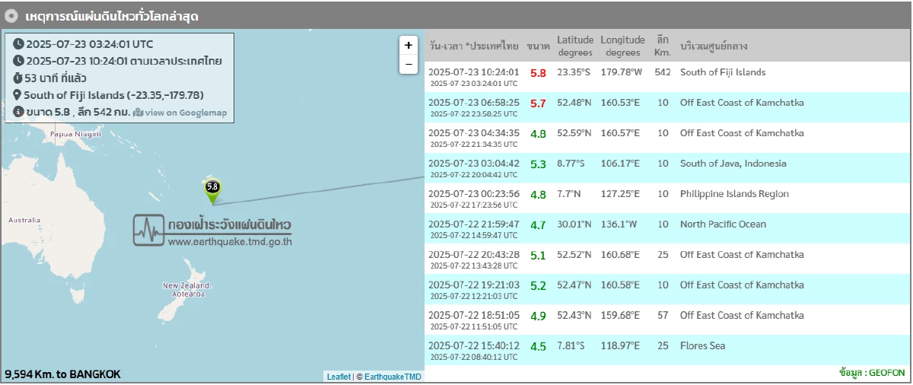Click the depth value 57

[x=663, y=316]
